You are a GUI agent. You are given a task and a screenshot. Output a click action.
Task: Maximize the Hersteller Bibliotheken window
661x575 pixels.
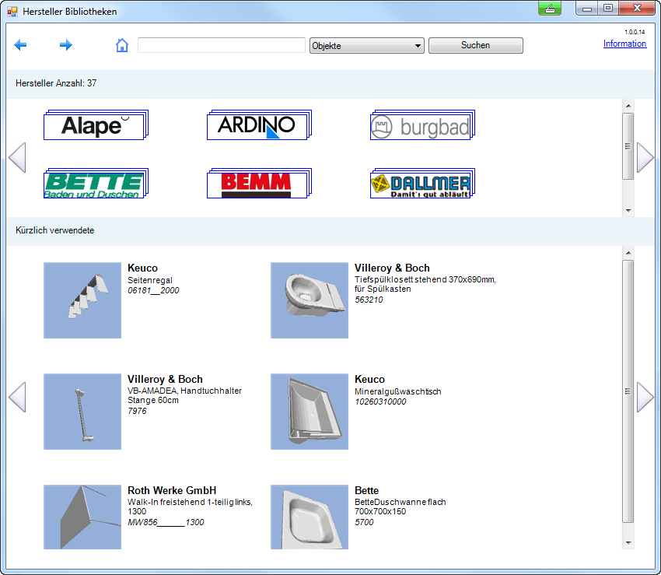click(x=608, y=8)
